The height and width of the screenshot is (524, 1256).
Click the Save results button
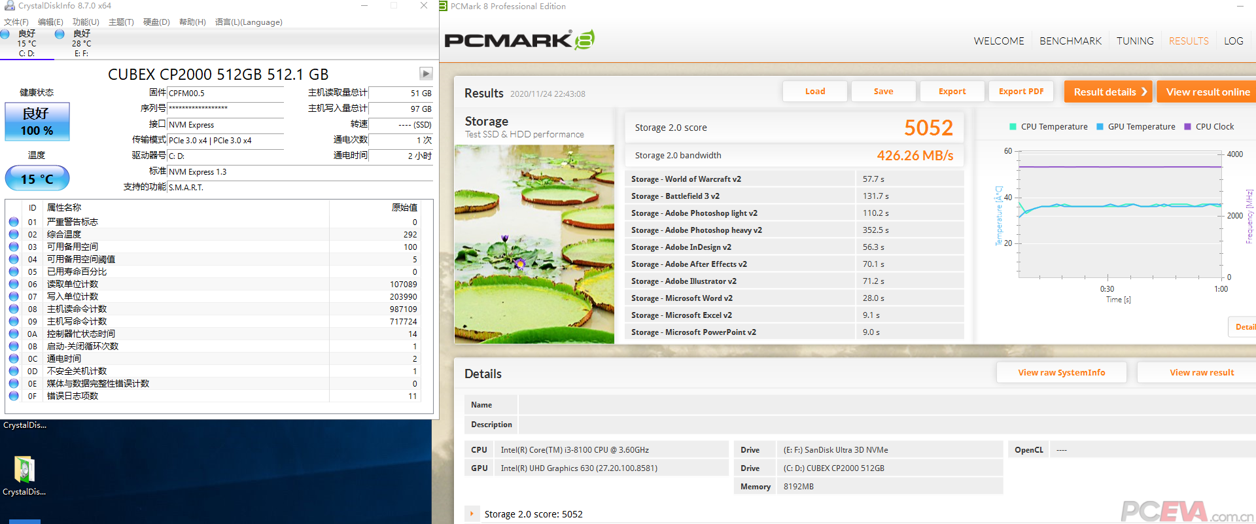[884, 92]
